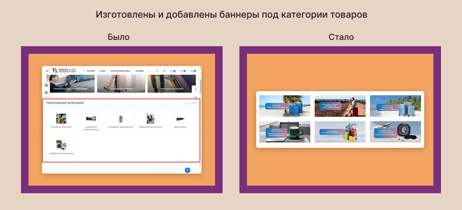Open the Кружки с подогревом banner
Screen dimensions: 462x210
click(285, 132)
